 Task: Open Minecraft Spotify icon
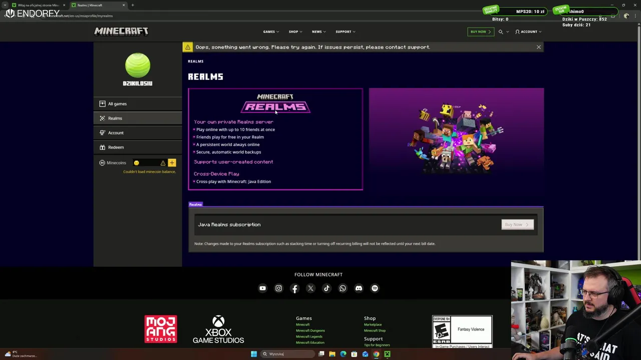375,288
